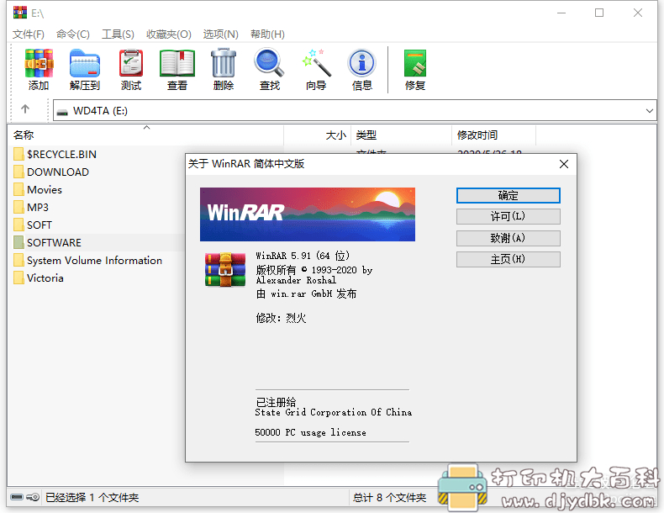Select the SOFT folder name
Screen dimensions: 664x513
point(40,225)
